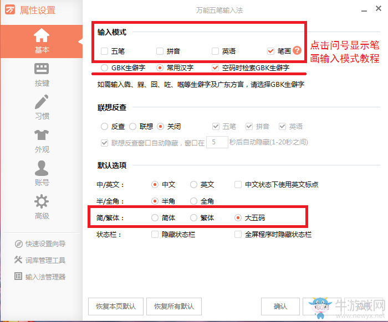Image resolution: width=388 pixels, height=322 pixels.
Task: Toggle 空码时检索GBK生僻字 checkbox
Action: (215, 67)
